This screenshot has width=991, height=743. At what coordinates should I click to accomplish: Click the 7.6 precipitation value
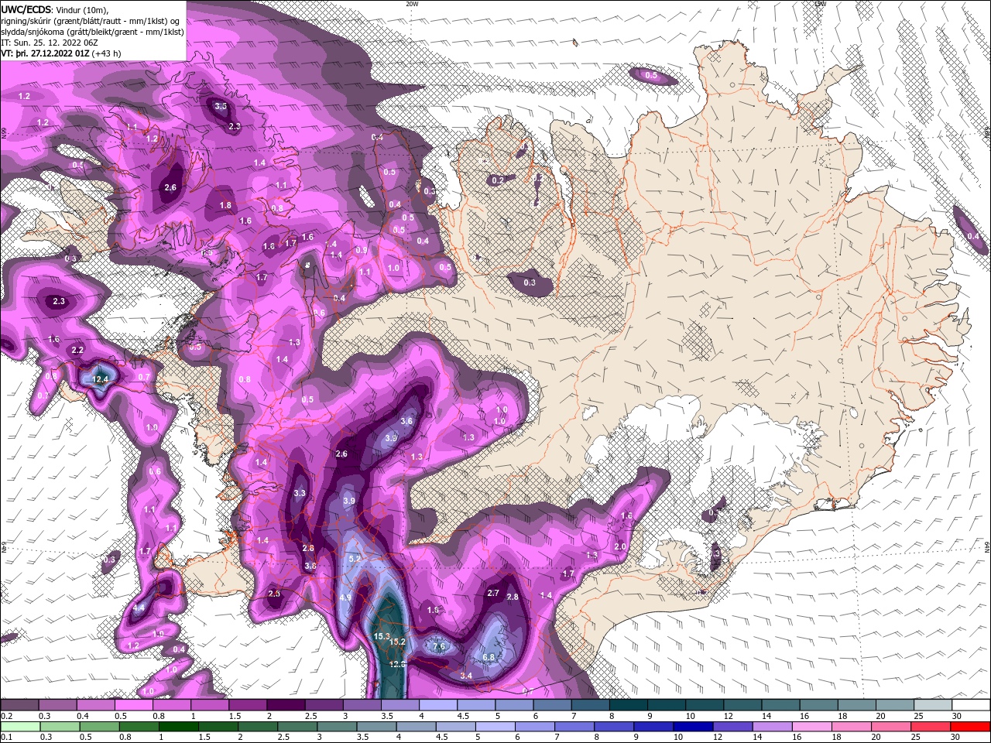click(440, 647)
